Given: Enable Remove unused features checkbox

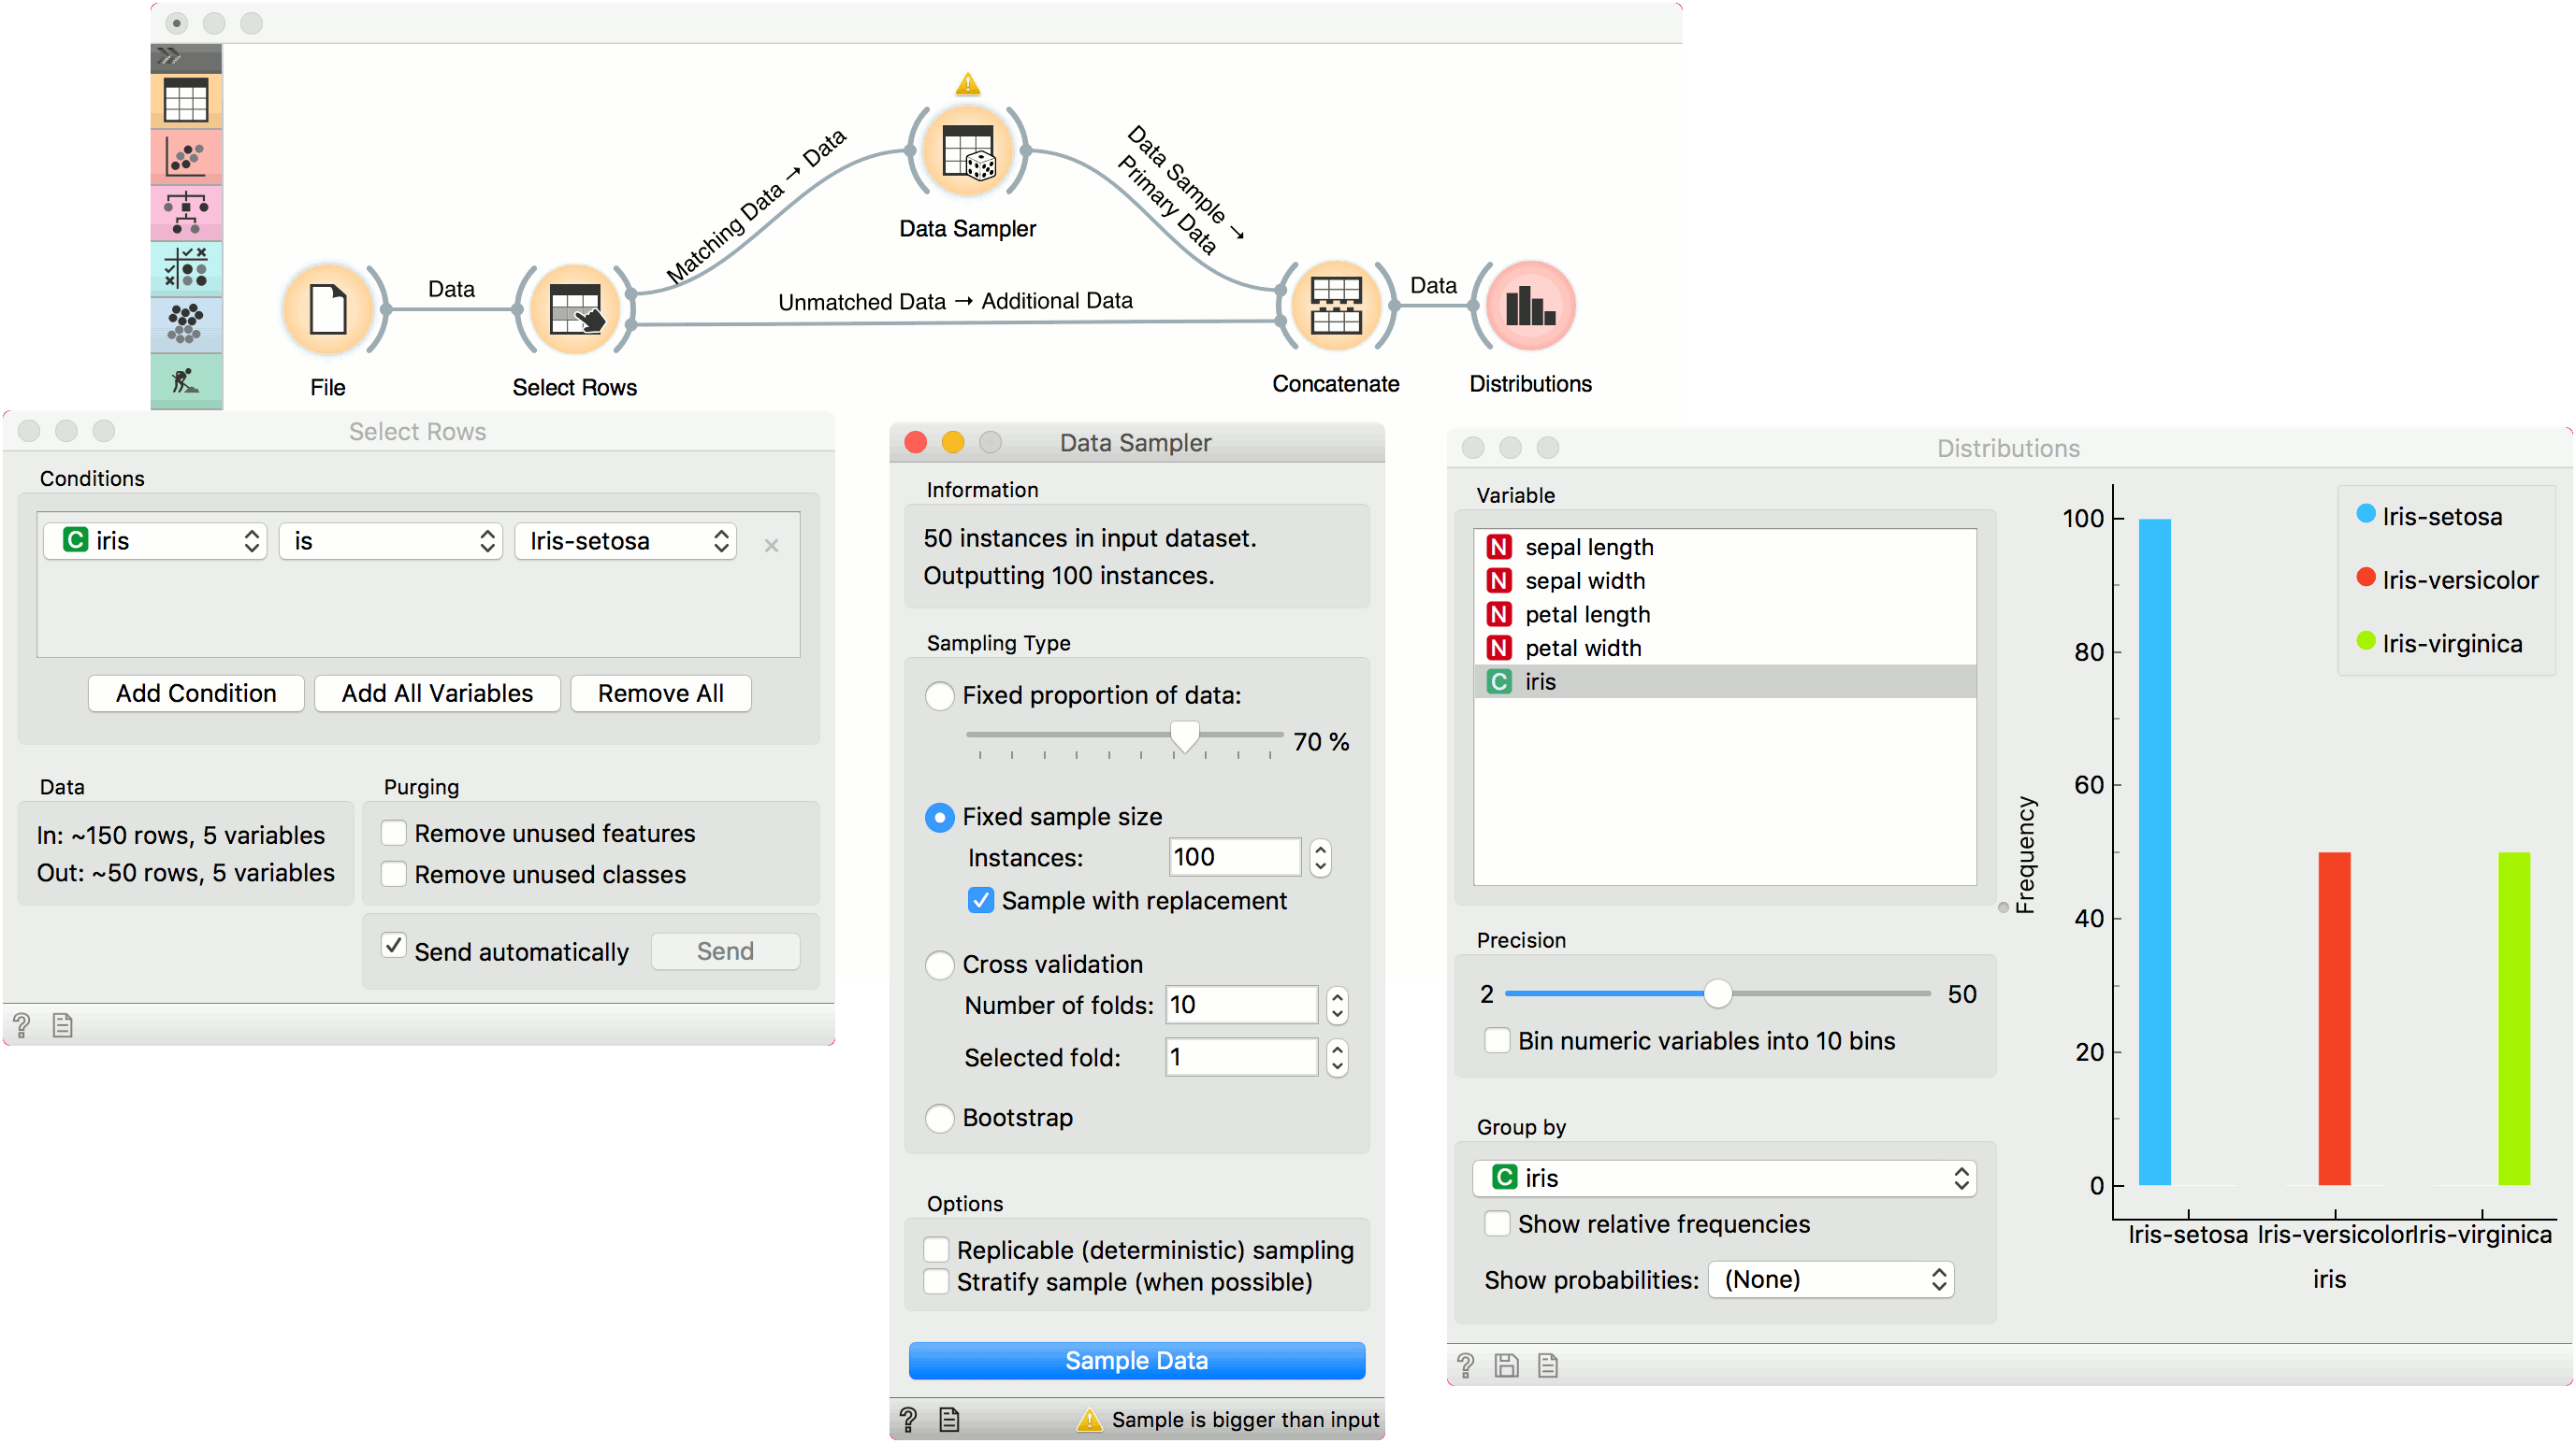Looking at the screenshot, I should (x=395, y=833).
